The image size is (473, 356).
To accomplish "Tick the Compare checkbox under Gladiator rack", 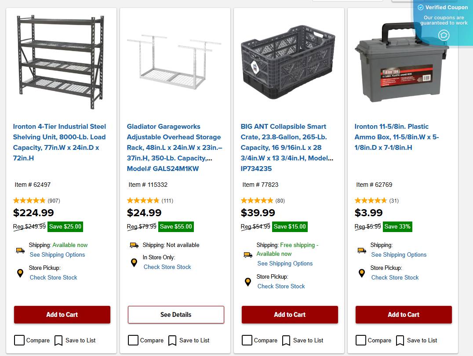I will (x=133, y=340).
